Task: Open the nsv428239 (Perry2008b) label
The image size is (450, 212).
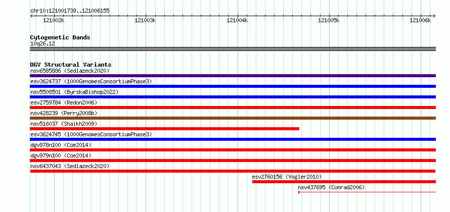Action: pos(64,113)
